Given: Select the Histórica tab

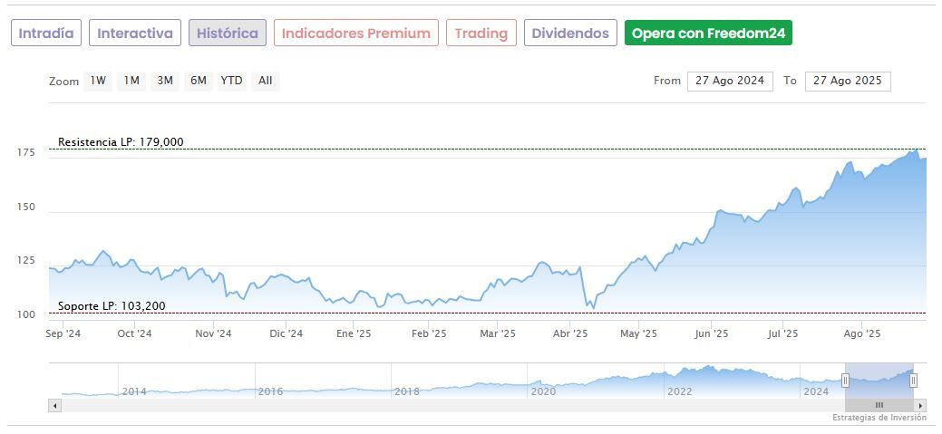Looking at the screenshot, I should click(x=228, y=34).
